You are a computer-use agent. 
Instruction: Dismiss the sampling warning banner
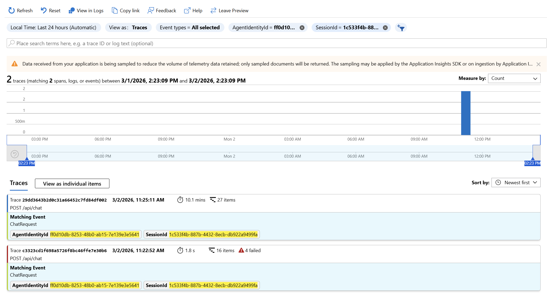coord(538,64)
